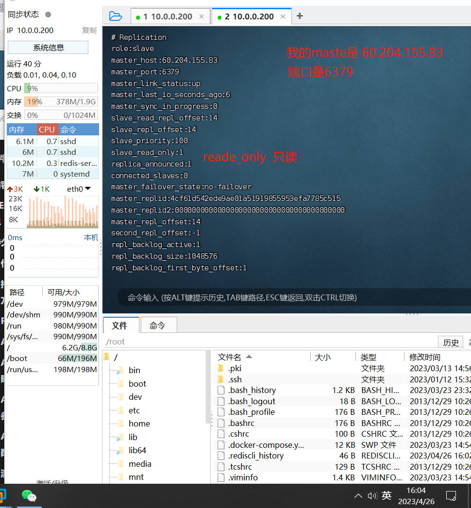Select the /boot disk row

pyautogui.click(x=52, y=359)
